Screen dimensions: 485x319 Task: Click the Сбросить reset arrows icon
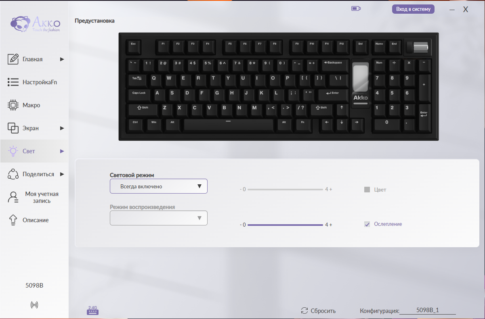coord(304,311)
